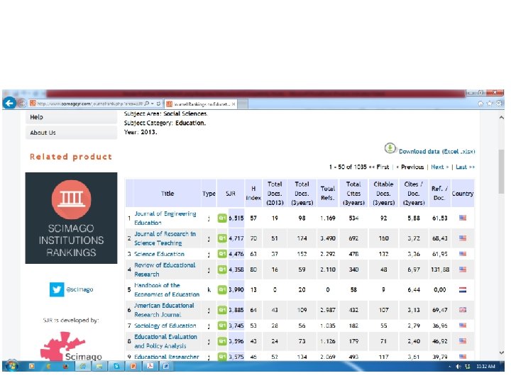Open a new blank browser tab
Image resolution: width=511 pixels, height=383 pixels.
pos(243,104)
